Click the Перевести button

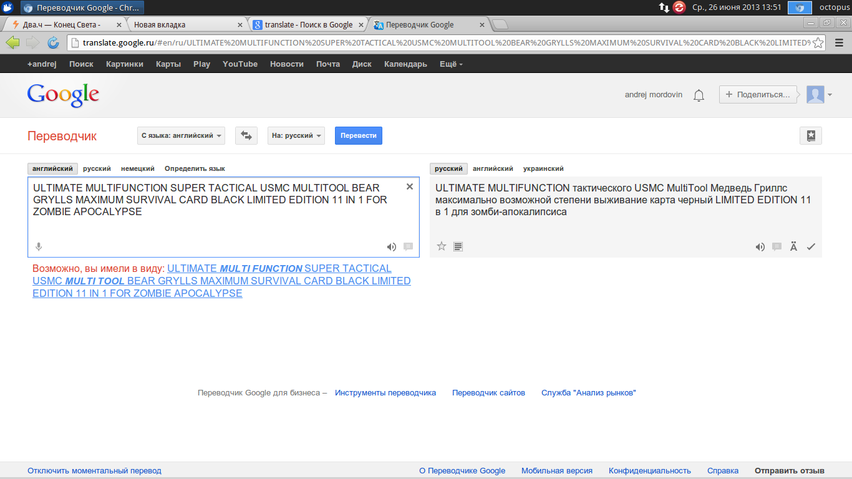(359, 135)
